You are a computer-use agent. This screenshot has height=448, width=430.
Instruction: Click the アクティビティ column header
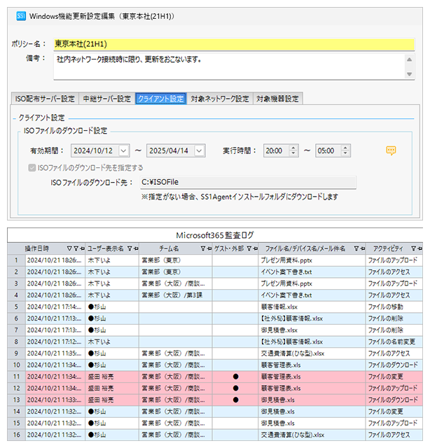click(388, 248)
